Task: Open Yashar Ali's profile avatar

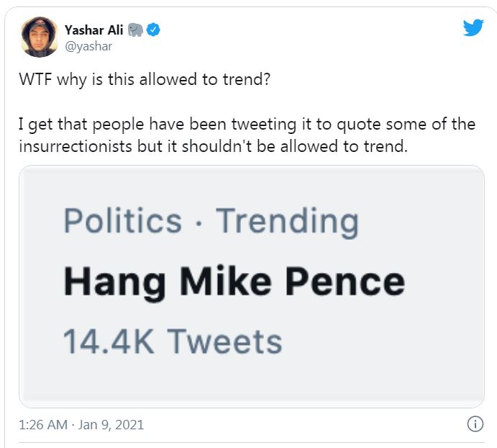Action: tap(40, 37)
